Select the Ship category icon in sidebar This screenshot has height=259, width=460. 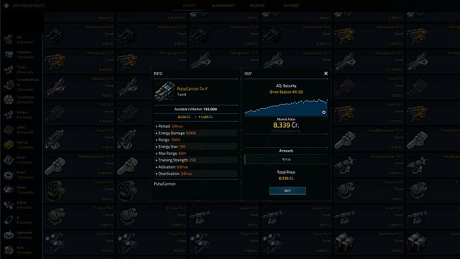pyautogui.click(x=8, y=40)
